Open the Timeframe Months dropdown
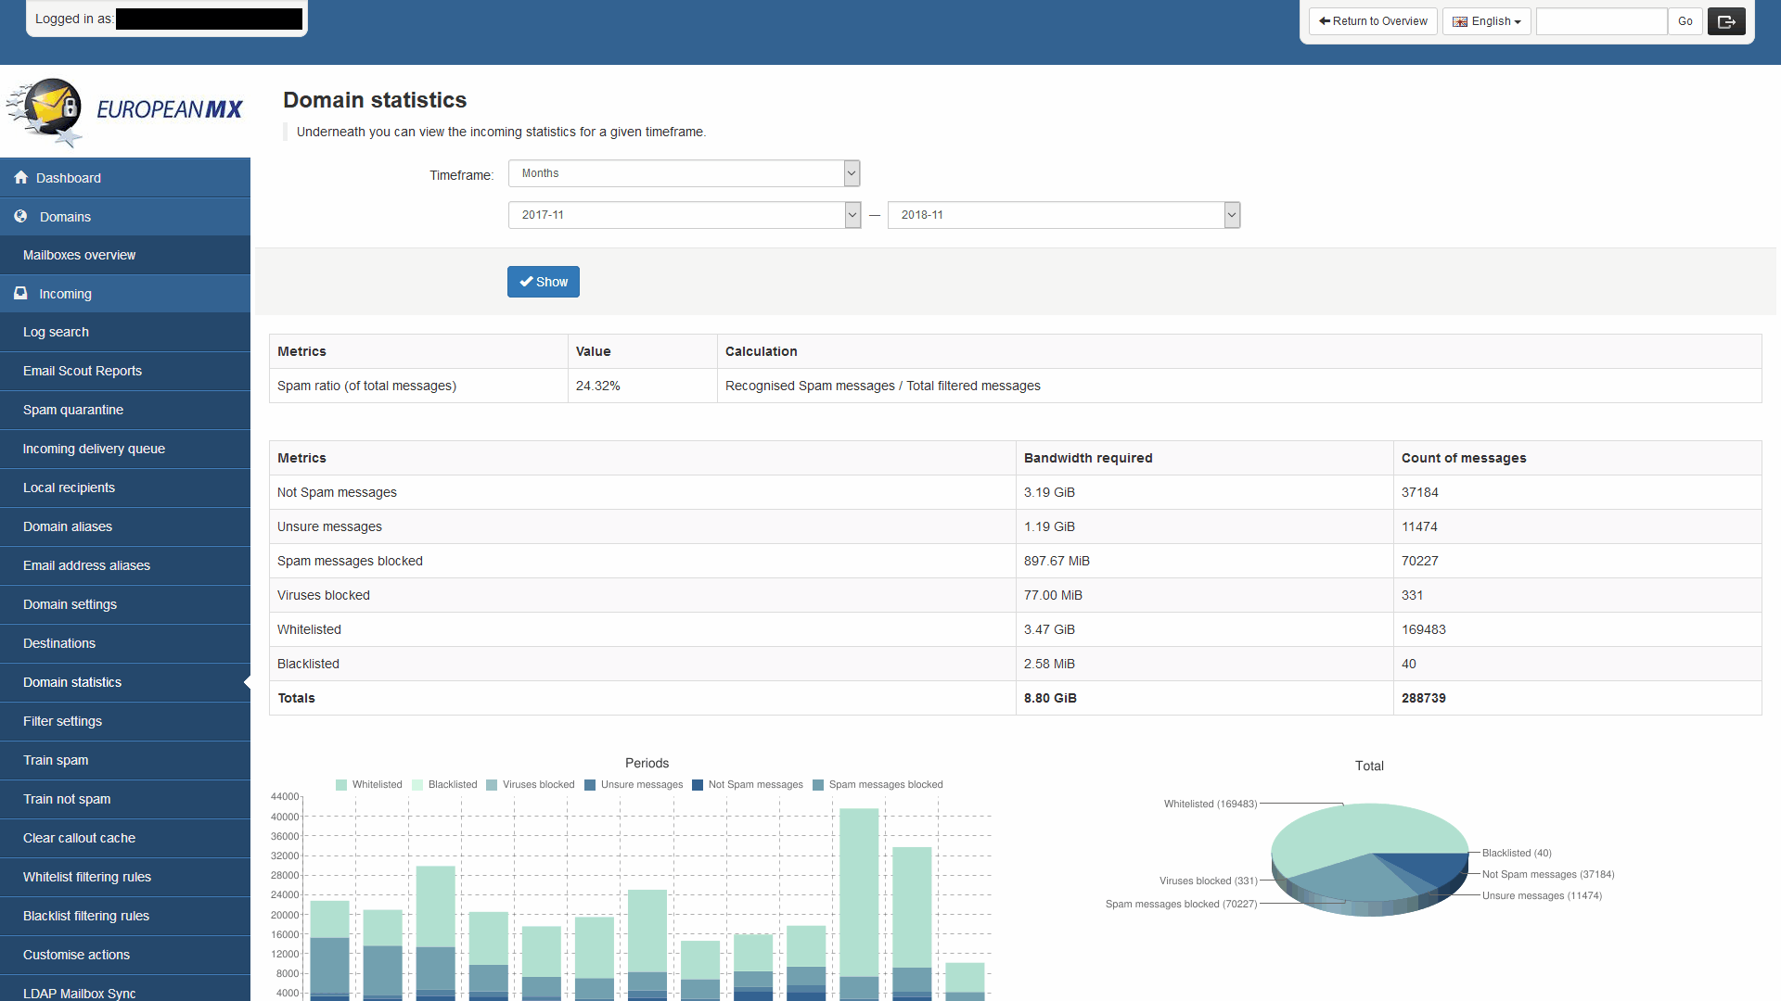 point(684,173)
